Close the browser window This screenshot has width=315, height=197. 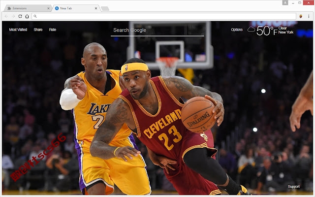click(309, 2)
